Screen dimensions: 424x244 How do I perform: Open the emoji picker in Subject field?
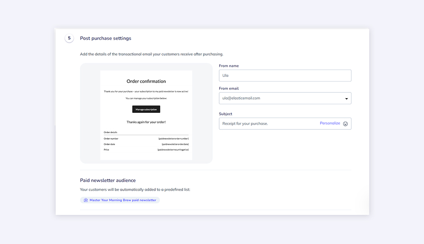[345, 124]
